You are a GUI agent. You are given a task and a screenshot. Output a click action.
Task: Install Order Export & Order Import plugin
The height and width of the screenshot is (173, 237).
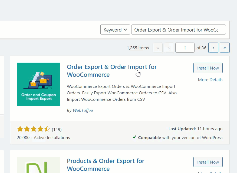208,68
